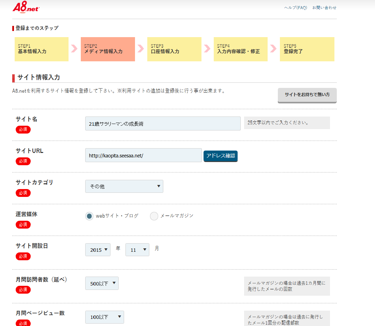This screenshot has height=326, width=375.
Task: Click the サイトをお持ちで無い方 button
Action: (306, 95)
